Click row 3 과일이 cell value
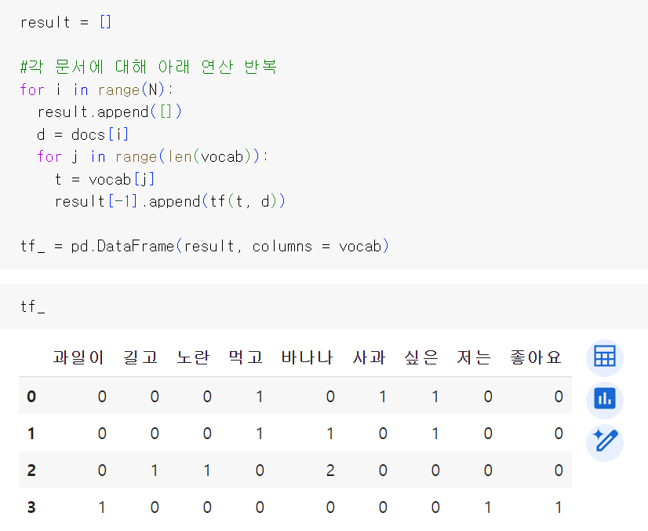 pos(102,507)
